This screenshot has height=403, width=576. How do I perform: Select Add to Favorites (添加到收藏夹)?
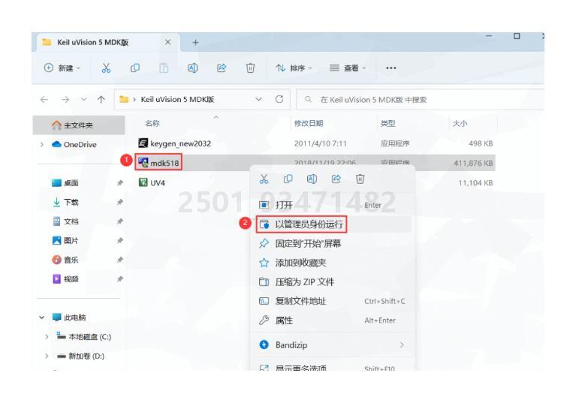[x=333, y=263]
